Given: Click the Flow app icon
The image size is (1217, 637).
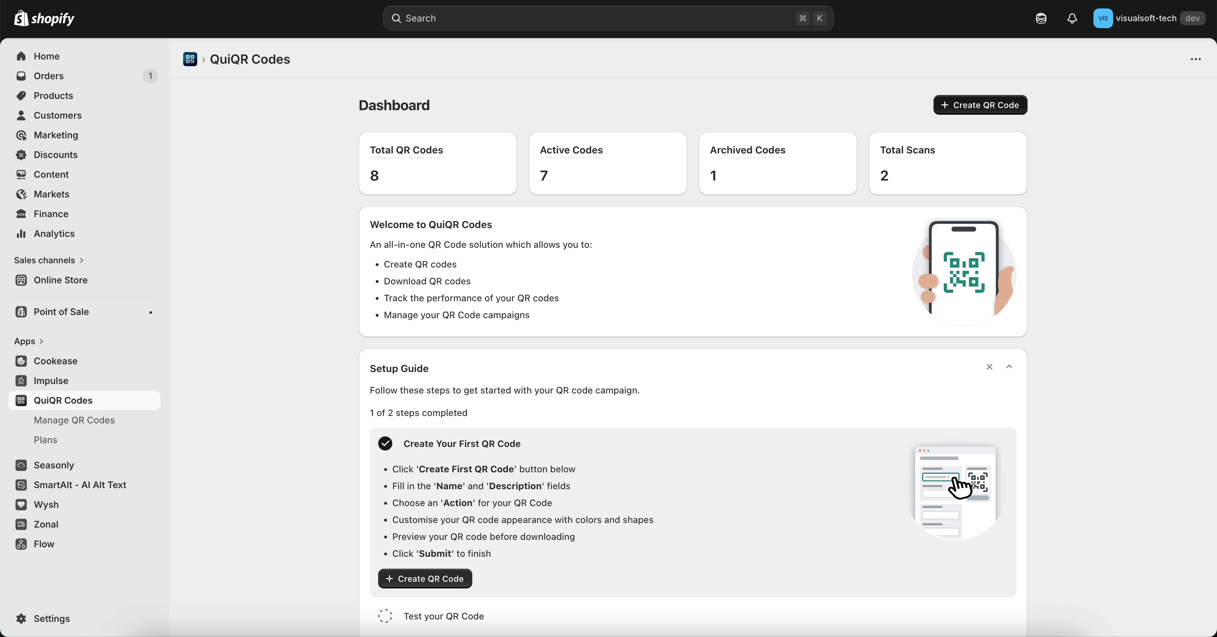Looking at the screenshot, I should (x=21, y=544).
